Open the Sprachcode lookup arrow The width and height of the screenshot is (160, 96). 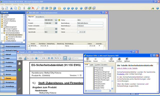(56, 32)
